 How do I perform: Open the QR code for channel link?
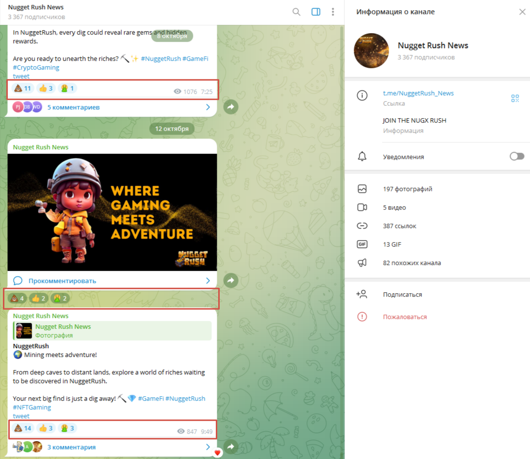(515, 98)
